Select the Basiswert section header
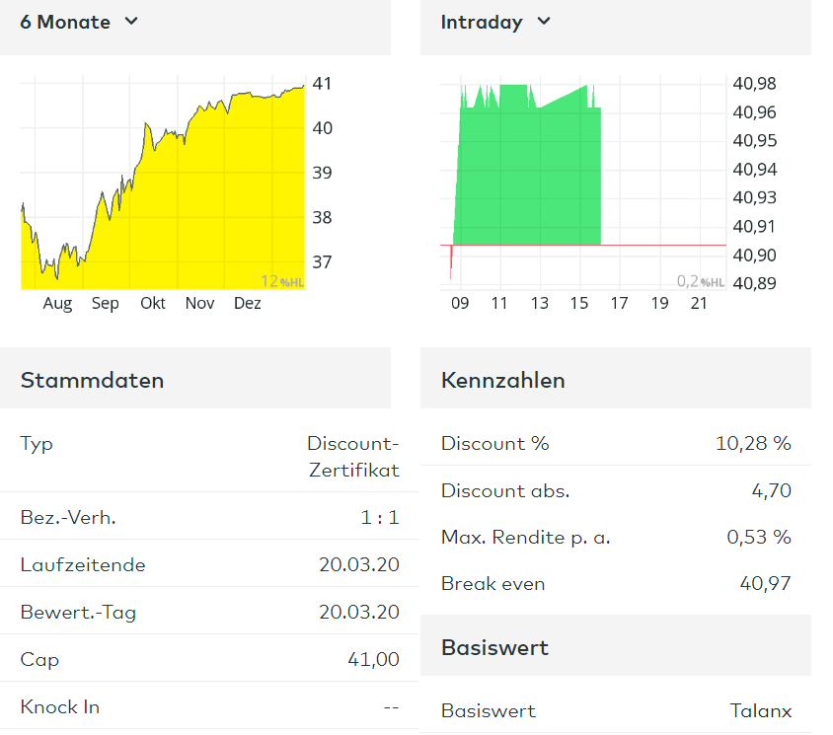This screenshot has width=833, height=735. click(494, 648)
